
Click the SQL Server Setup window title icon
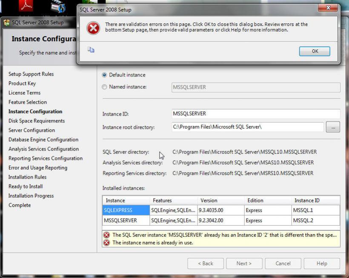point(7,23)
